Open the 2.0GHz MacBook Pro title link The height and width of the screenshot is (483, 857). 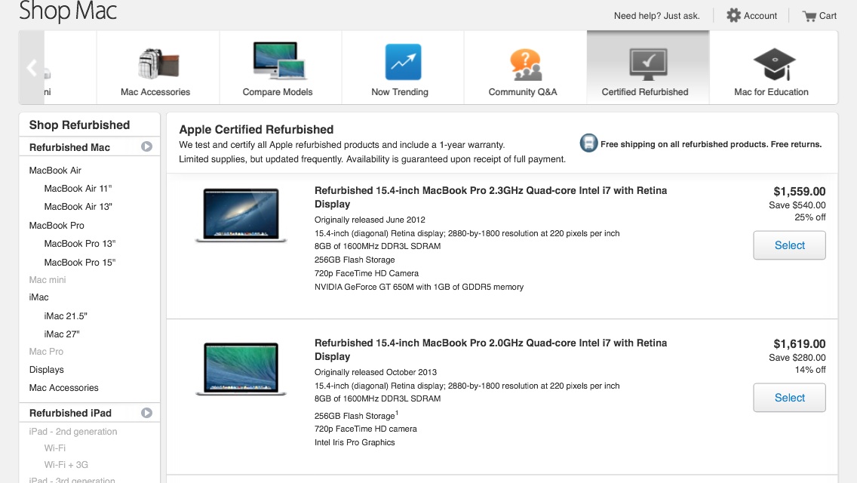491,349
